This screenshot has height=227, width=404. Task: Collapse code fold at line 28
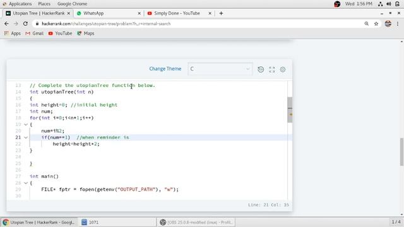click(26, 183)
